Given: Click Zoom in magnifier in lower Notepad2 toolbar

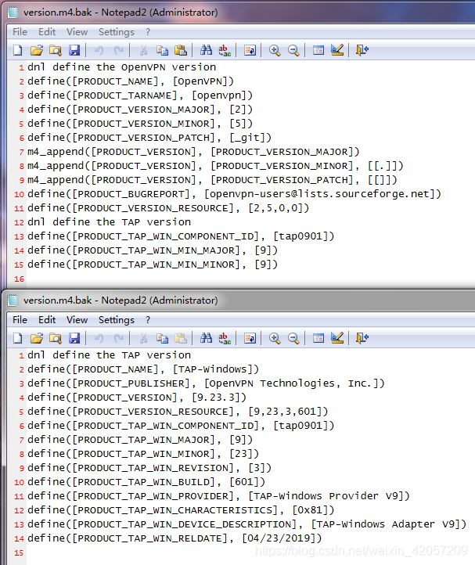Looking at the screenshot, I should (x=275, y=338).
